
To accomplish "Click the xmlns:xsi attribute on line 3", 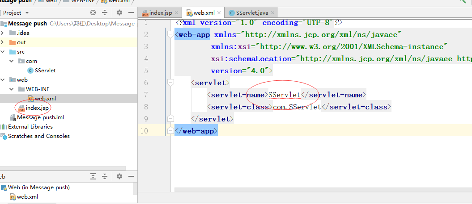I will pos(329,47).
